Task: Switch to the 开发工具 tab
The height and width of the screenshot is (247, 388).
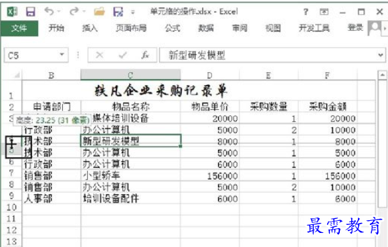Action: click(x=314, y=28)
